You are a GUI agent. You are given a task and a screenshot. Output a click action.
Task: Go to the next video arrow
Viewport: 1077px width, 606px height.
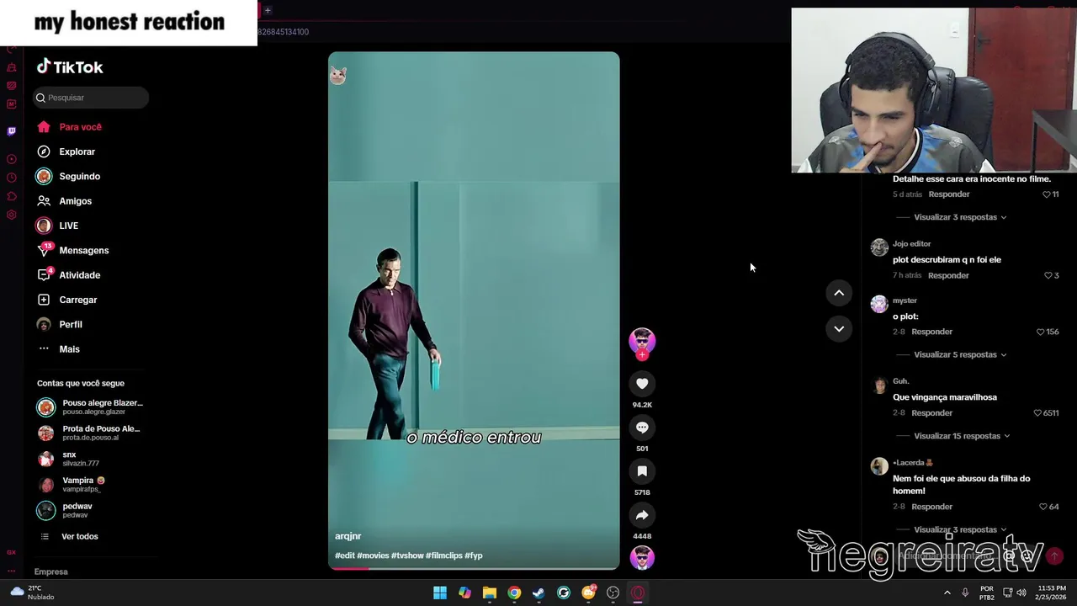[839, 329]
